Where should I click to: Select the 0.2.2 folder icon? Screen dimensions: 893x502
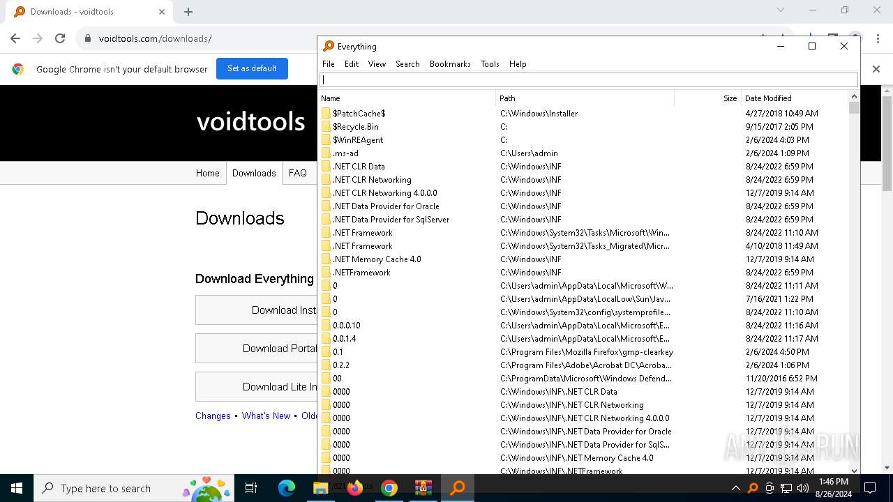[326, 365]
